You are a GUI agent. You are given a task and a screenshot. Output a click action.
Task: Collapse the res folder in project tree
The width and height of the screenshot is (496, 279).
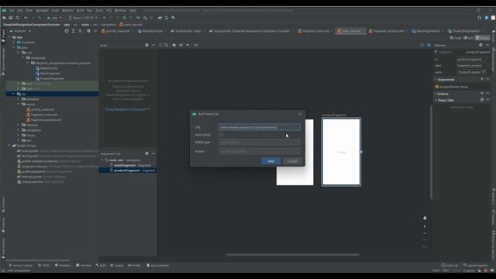pos(14,94)
